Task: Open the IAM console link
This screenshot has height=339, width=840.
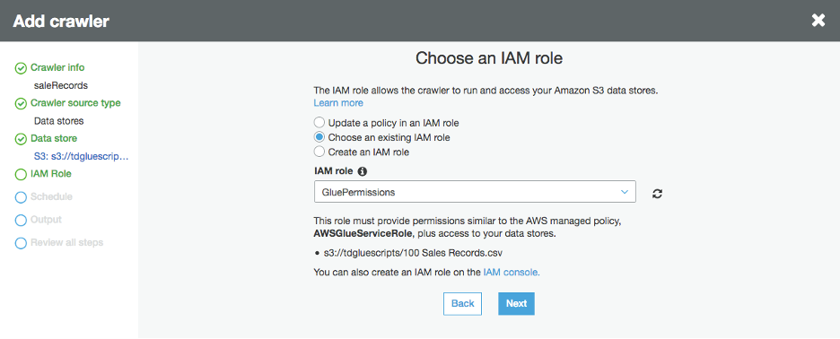Action: [512, 272]
